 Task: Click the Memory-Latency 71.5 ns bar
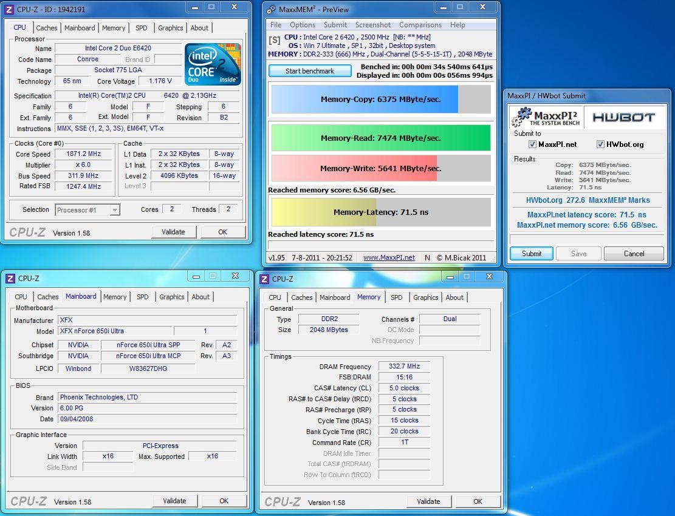[x=381, y=212]
